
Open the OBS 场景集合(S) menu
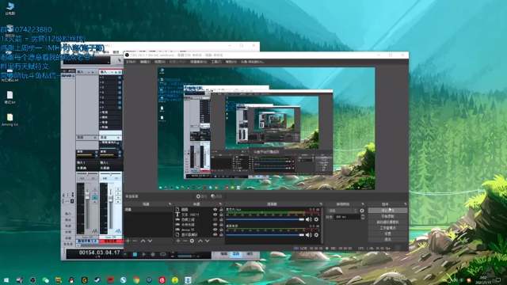[199, 62]
